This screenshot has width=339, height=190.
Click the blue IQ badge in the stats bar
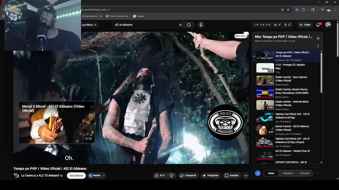275,25
